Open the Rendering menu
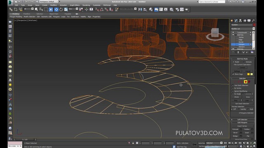 (x=86, y=5)
